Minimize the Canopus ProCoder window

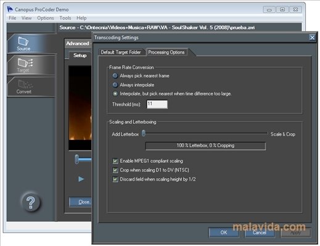click(269, 9)
